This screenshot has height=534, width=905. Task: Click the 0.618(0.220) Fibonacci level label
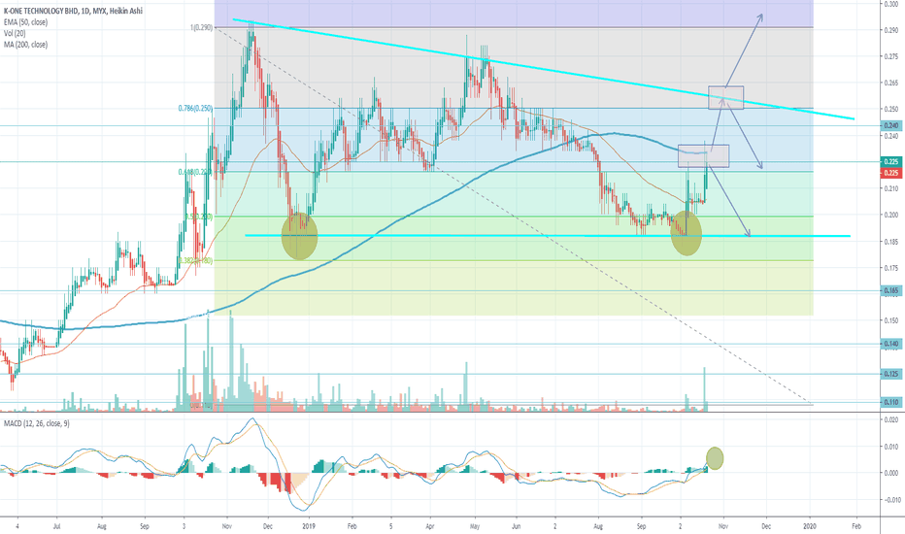click(x=195, y=172)
